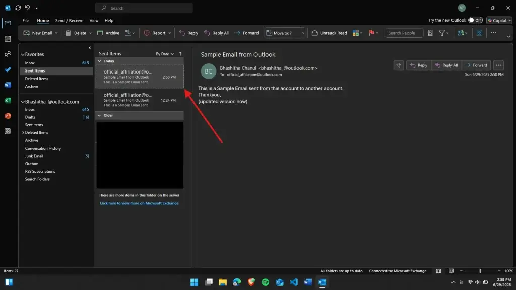Click the zoom slider handle in status bar
The image size is (516, 290).
[480, 271]
